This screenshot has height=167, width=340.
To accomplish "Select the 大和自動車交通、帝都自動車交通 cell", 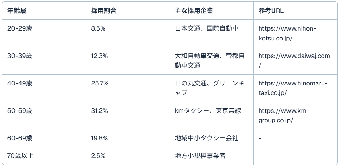I will 210,60.
